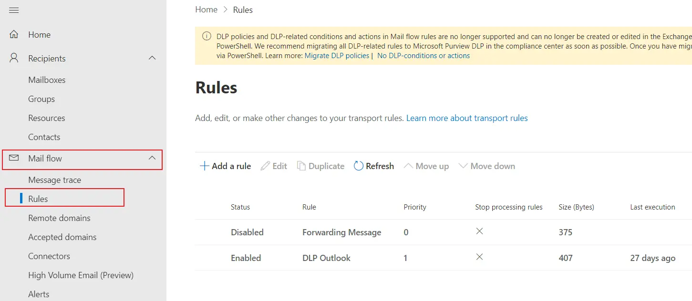Image resolution: width=692 pixels, height=301 pixels.
Task: Navigate to Accepted domains
Action: coord(62,237)
